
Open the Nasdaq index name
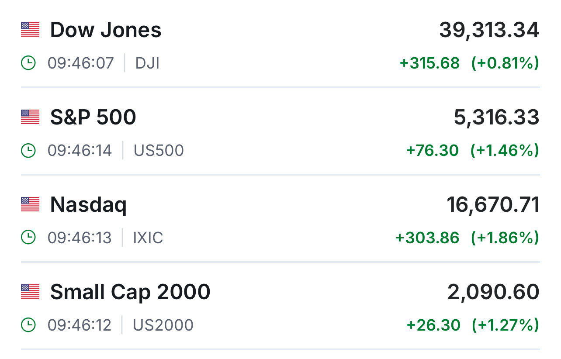tap(88, 205)
